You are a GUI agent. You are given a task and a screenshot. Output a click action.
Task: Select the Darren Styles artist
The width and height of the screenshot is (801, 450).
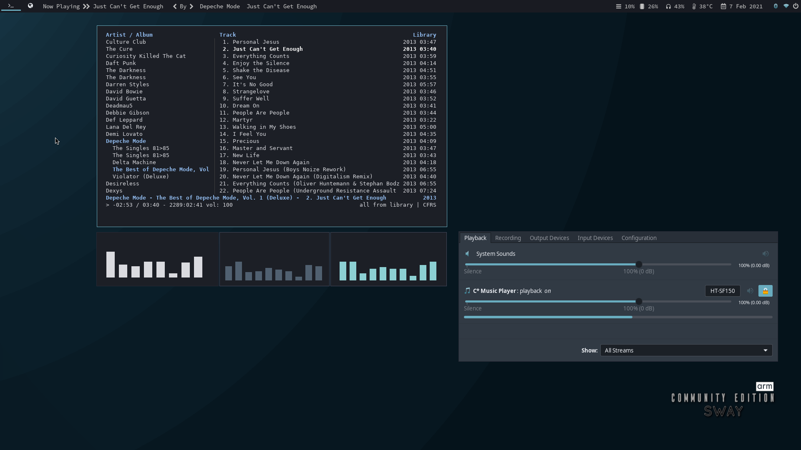click(127, 85)
